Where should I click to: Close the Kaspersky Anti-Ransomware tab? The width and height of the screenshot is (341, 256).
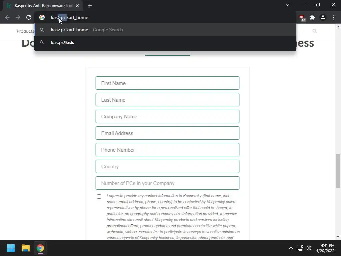coord(77,6)
